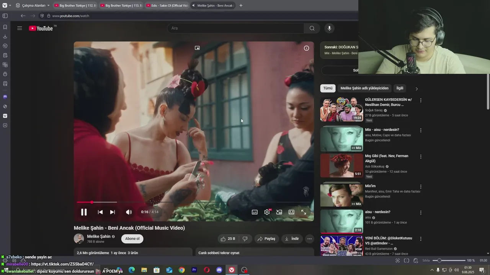
Task: Open Windows notification center
Action: pos(482,270)
